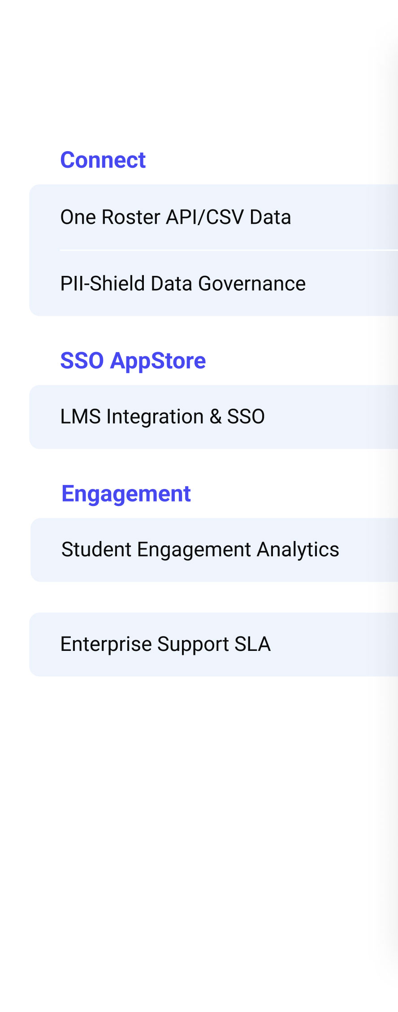Select the Engagement section heading

click(x=126, y=493)
